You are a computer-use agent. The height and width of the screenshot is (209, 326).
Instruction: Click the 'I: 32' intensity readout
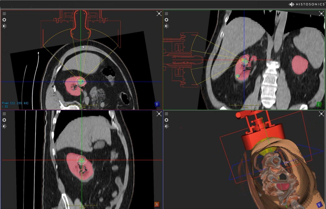(5, 106)
